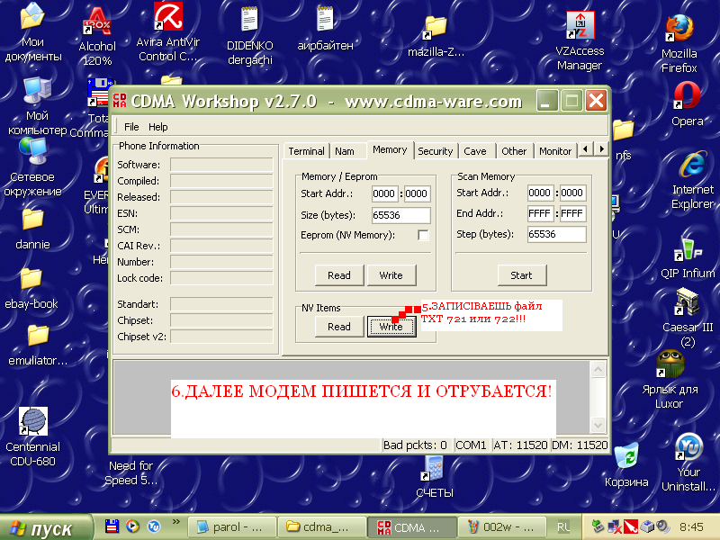This screenshot has width=720, height=540.
Task: Start Mozilla Firefox from desktop
Action: tap(679, 43)
